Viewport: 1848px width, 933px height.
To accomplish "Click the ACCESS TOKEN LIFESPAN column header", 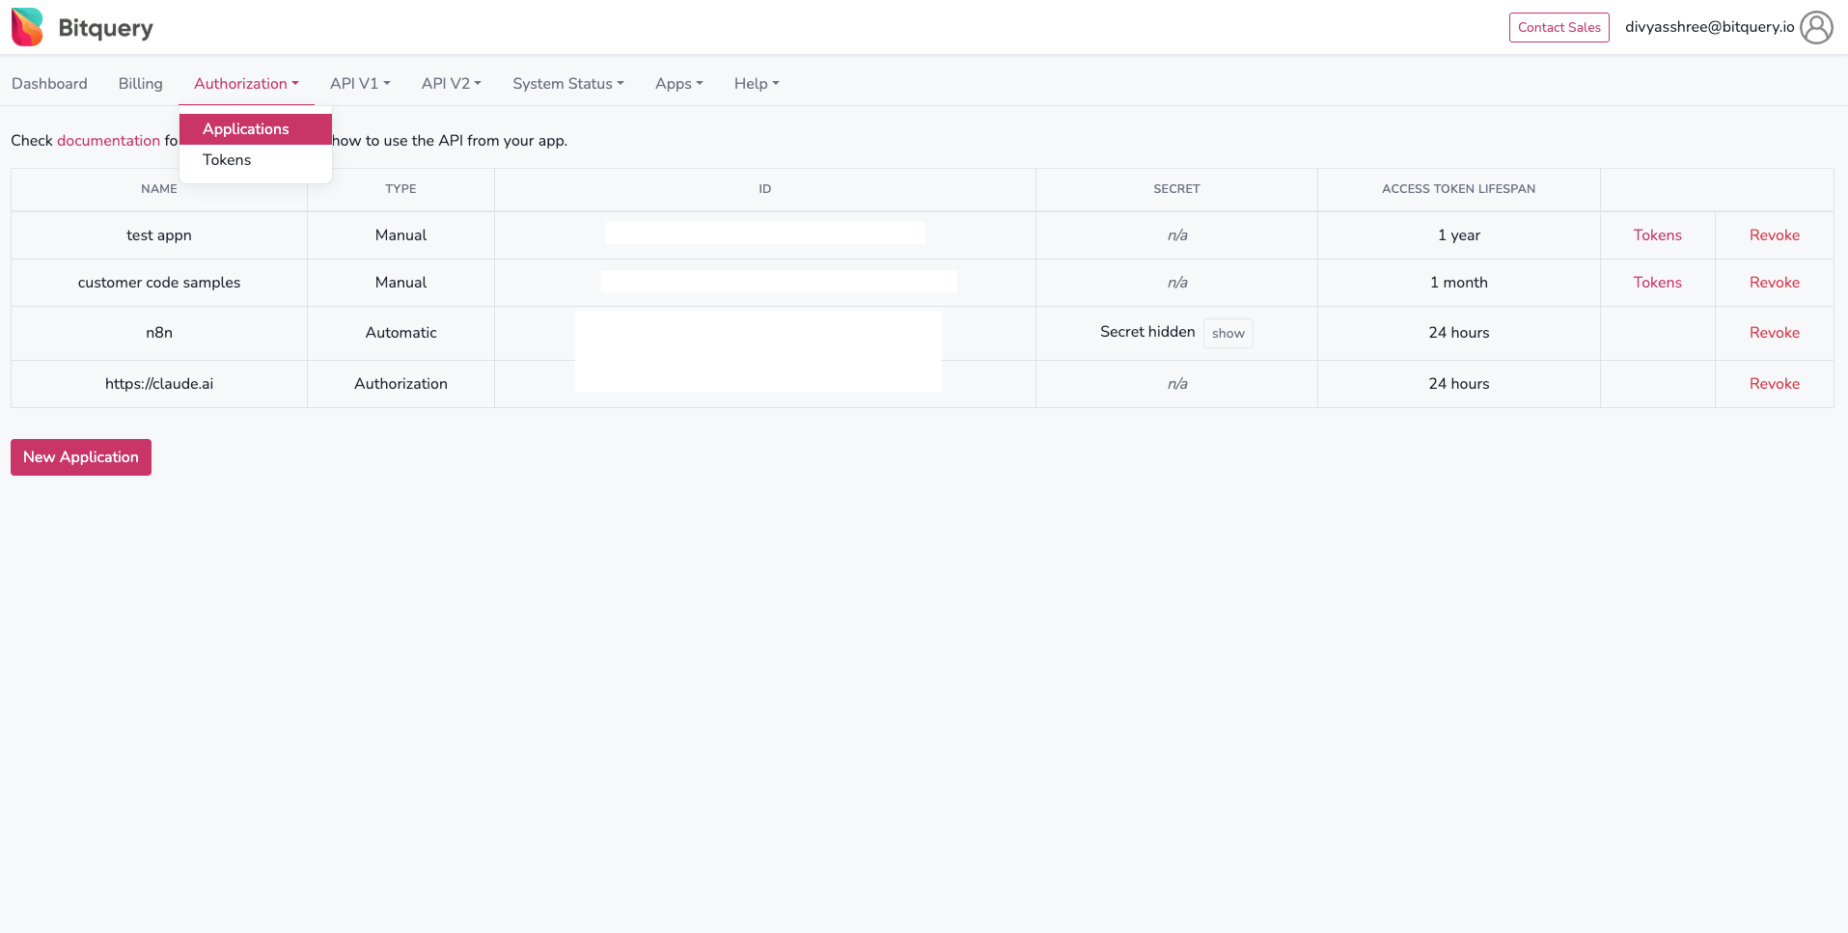I will point(1458,189).
